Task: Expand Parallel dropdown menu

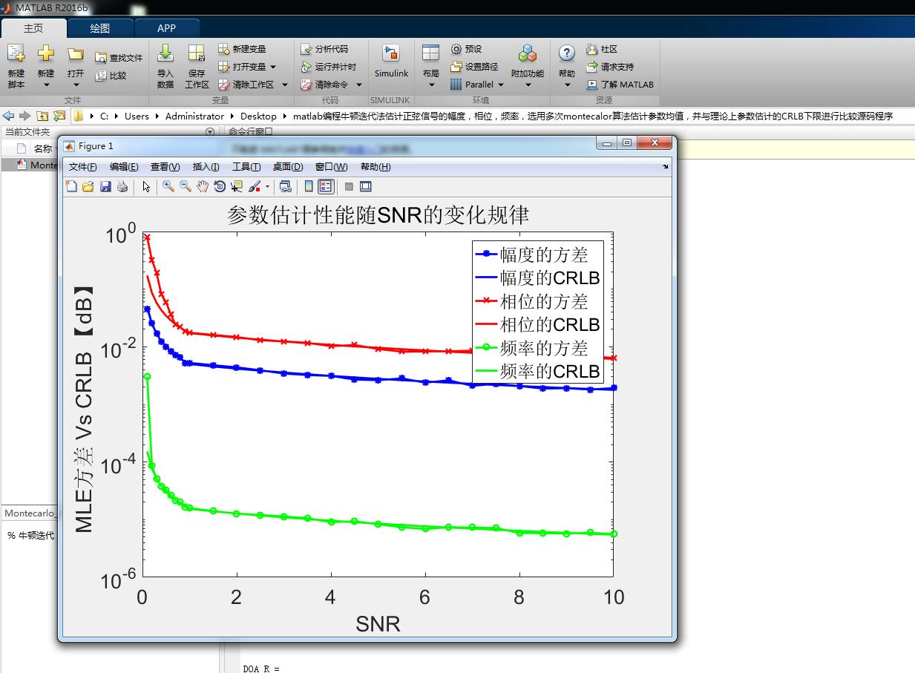Action: pos(500,85)
